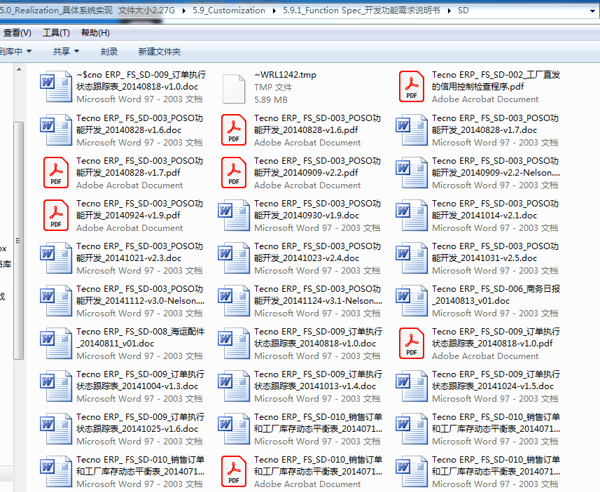Click the Word icon for POSO功能开发_20140828-v1.7.doc
This screenshot has width=600, height=492.
412,129
